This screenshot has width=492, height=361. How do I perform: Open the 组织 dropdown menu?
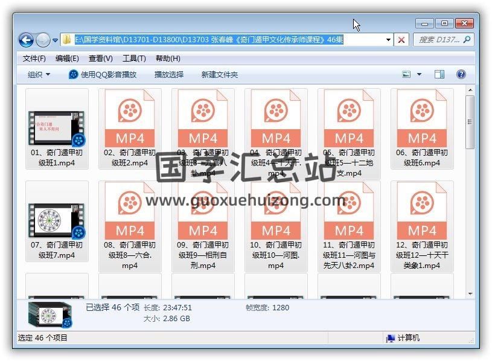[39, 74]
